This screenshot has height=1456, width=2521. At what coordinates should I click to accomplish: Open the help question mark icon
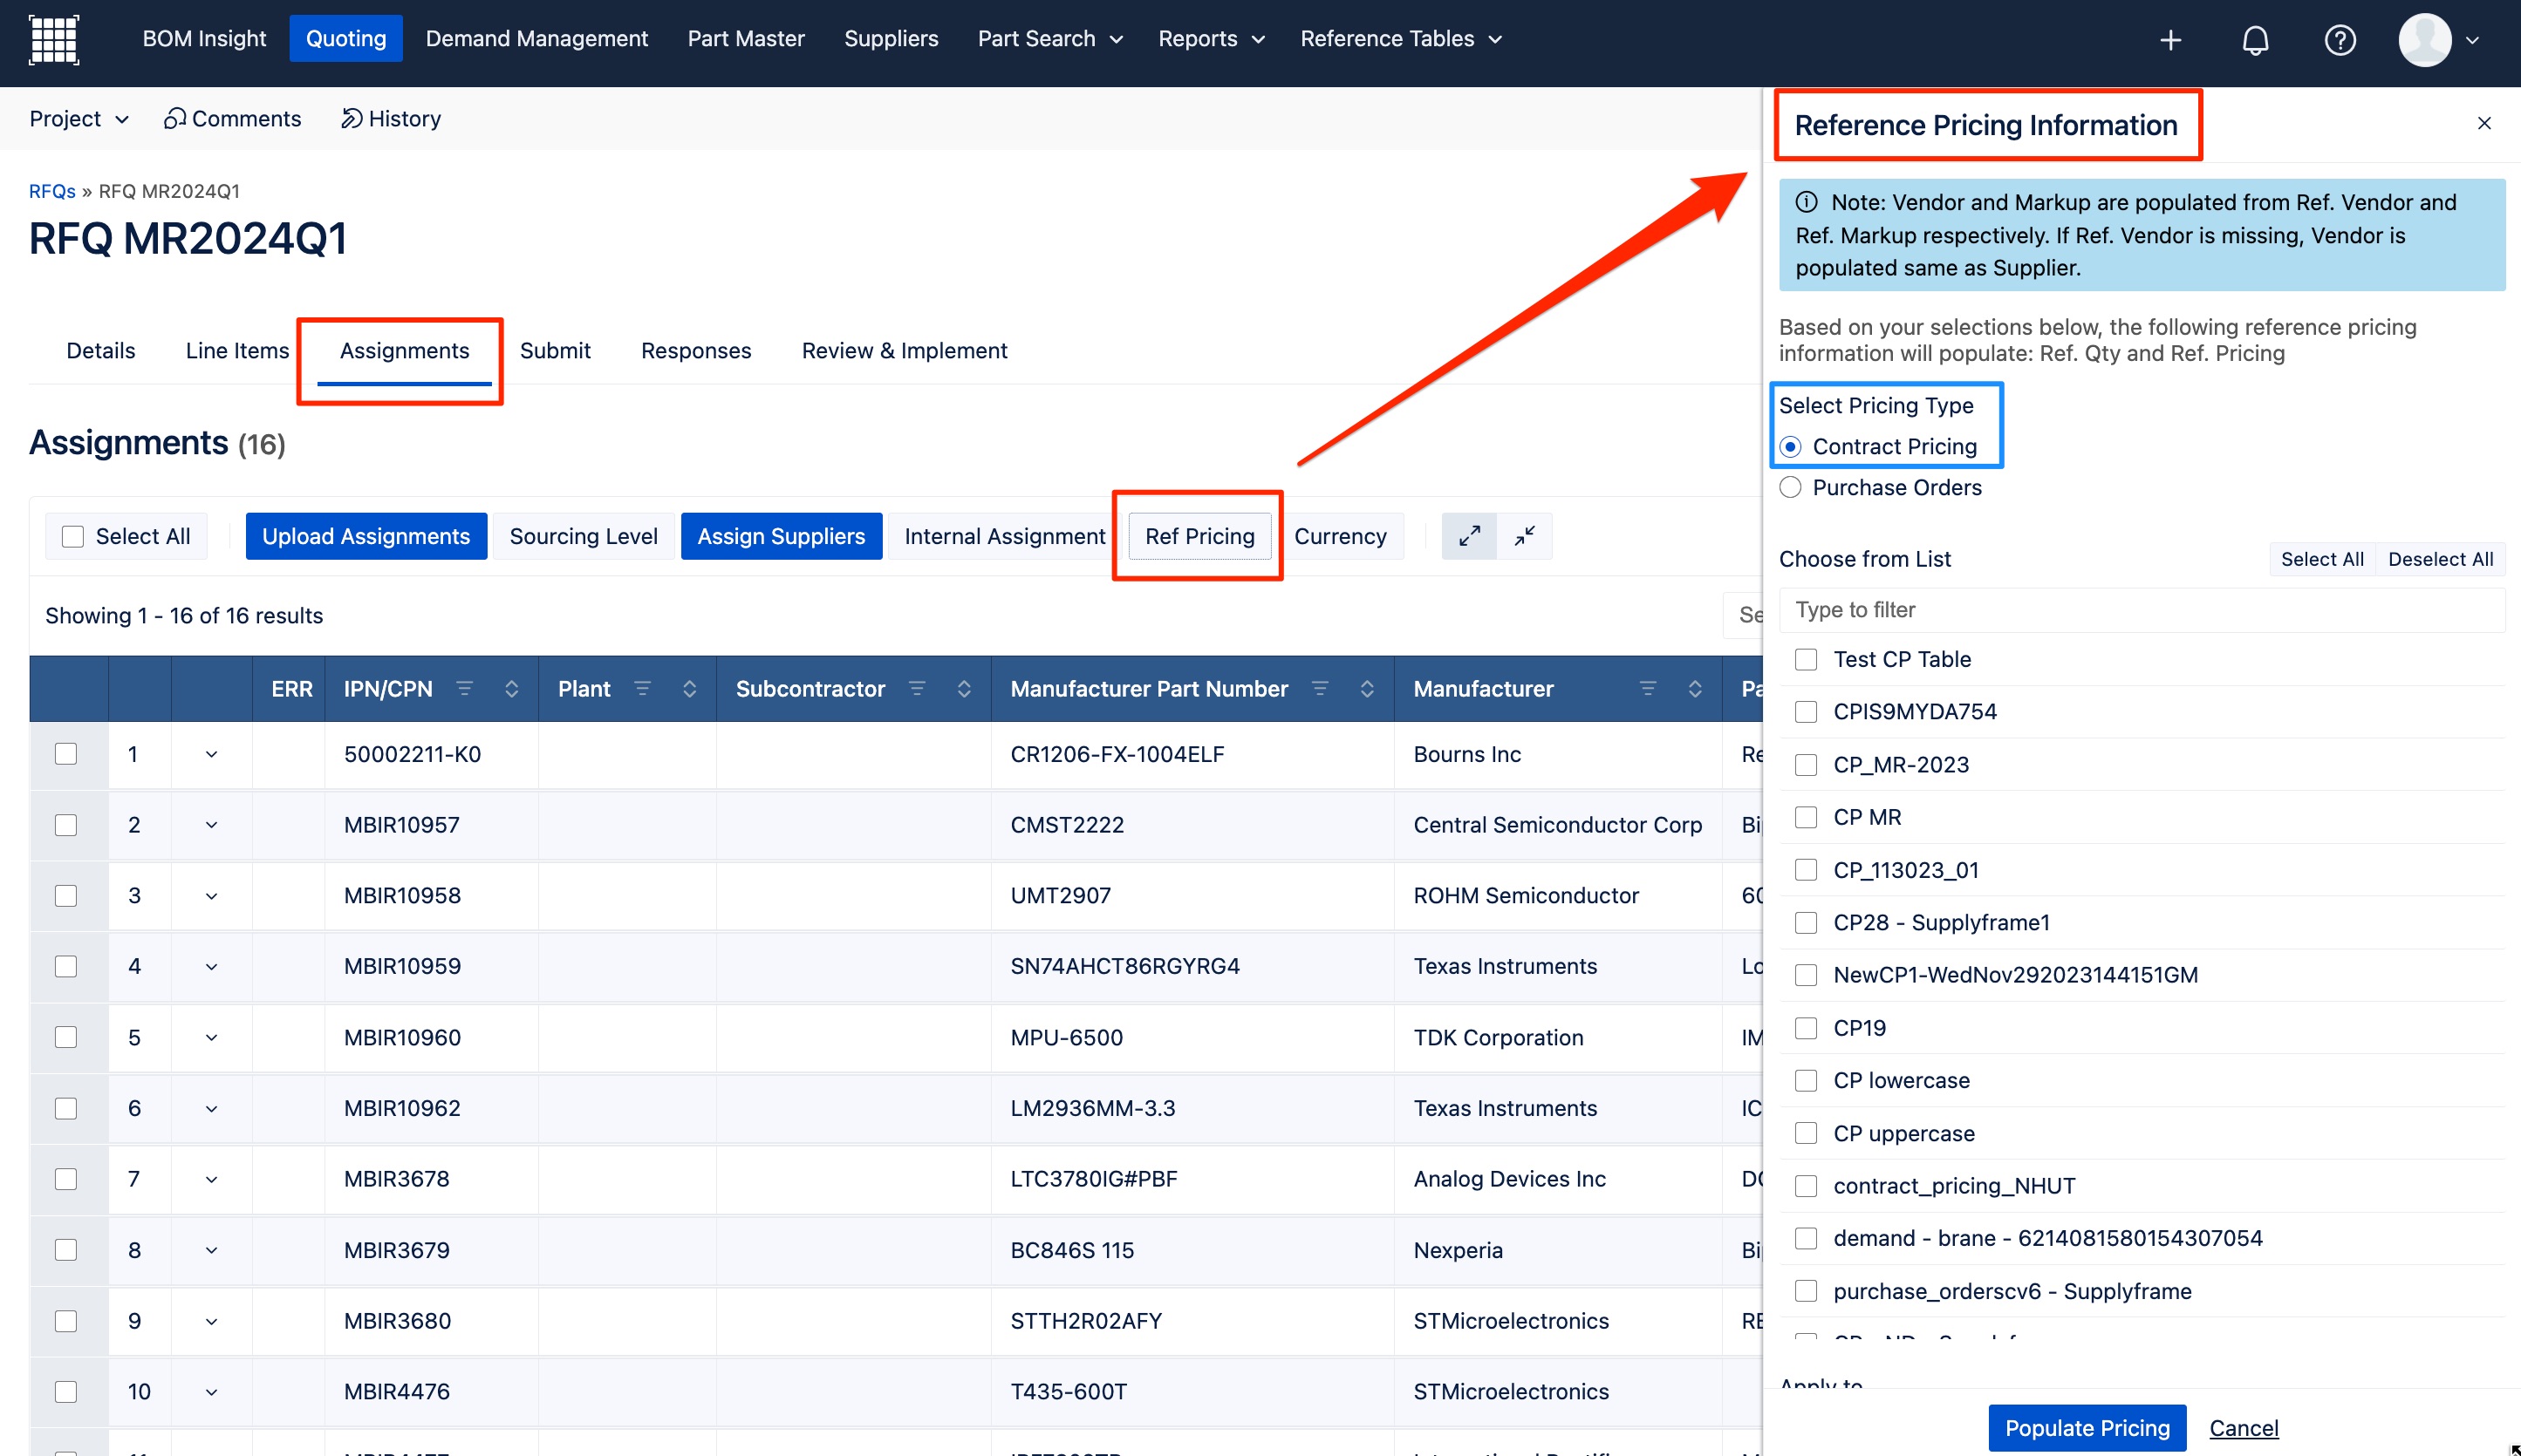click(x=2340, y=40)
